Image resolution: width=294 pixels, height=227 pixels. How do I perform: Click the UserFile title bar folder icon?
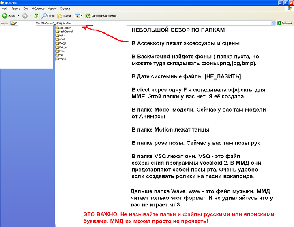2,2
